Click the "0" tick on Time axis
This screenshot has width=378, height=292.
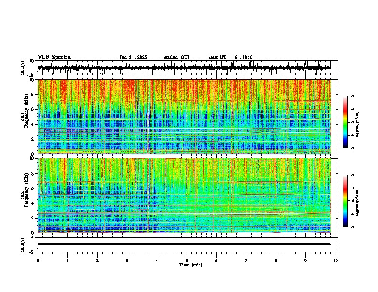(38, 261)
